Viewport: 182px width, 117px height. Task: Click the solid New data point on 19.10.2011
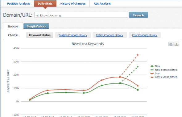pos(138,90)
